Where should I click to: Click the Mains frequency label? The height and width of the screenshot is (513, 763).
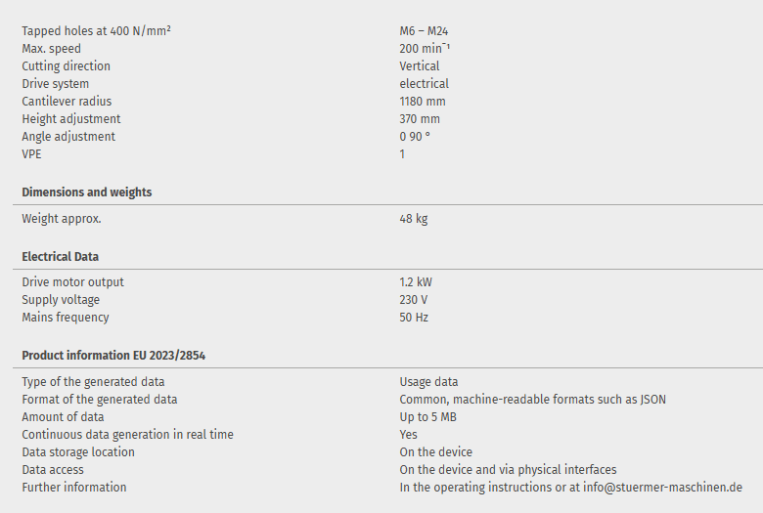pyautogui.click(x=66, y=318)
